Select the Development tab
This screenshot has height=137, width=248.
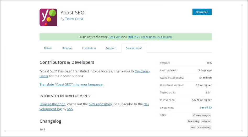coord(134,48)
